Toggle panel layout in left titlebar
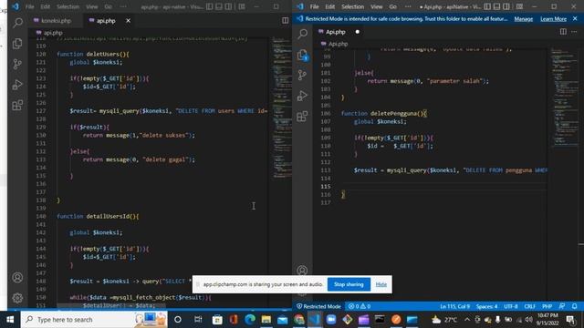This screenshot has width=584, height=328. click(x=219, y=6)
